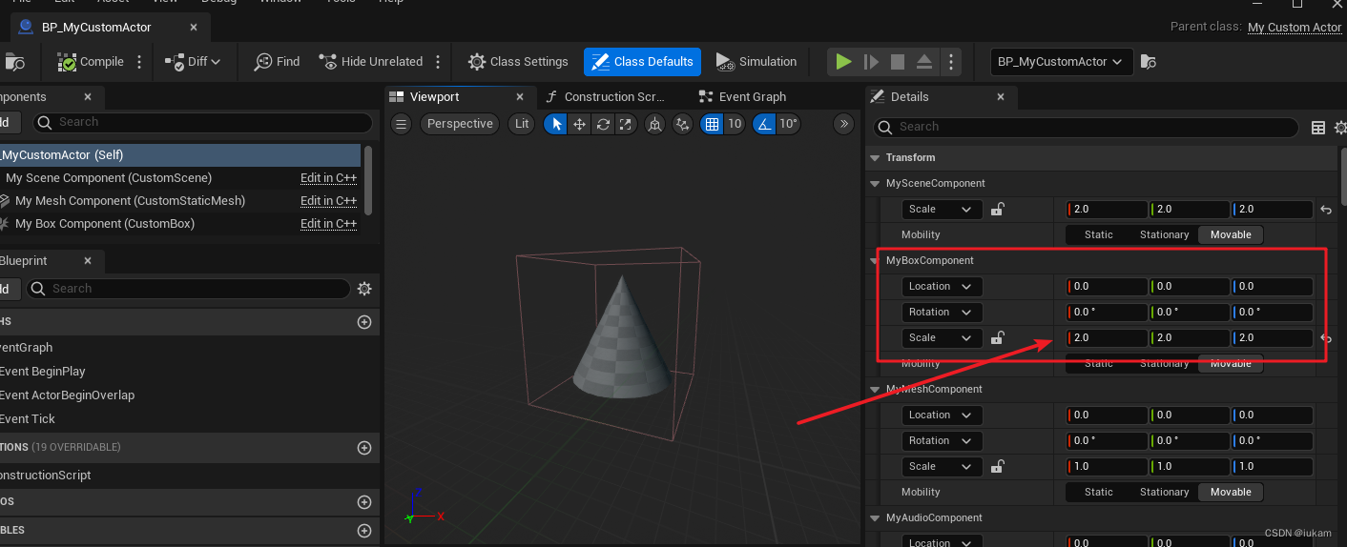The image size is (1347, 547).
Task: Toggle grid snapping in viewport
Action: [712, 124]
